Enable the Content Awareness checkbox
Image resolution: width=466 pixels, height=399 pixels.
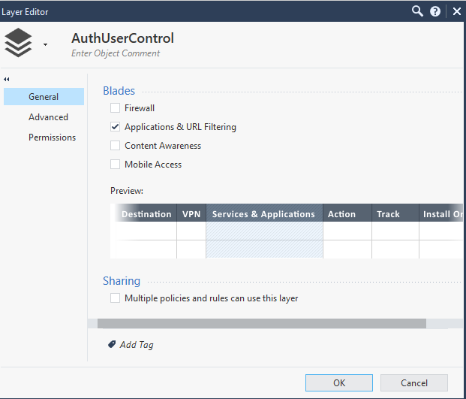pos(115,146)
